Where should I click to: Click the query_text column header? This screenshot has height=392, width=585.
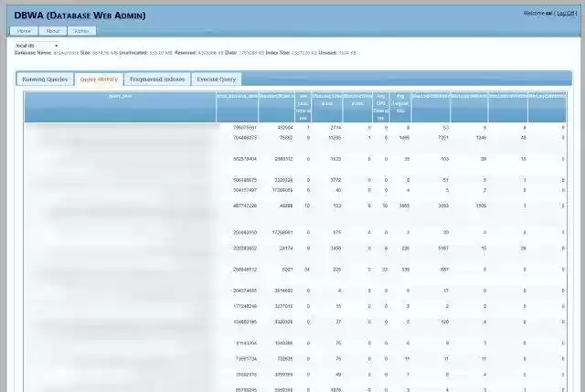120,107
